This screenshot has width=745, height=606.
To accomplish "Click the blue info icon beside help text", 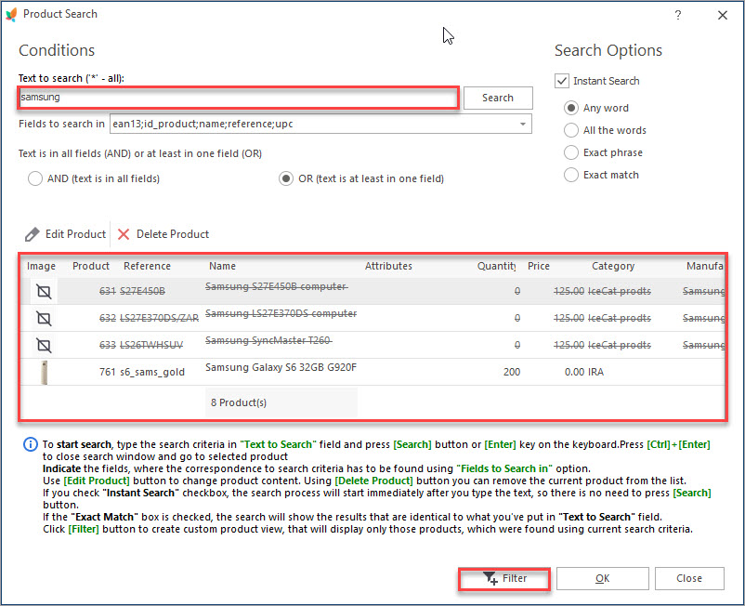I will pos(31,445).
